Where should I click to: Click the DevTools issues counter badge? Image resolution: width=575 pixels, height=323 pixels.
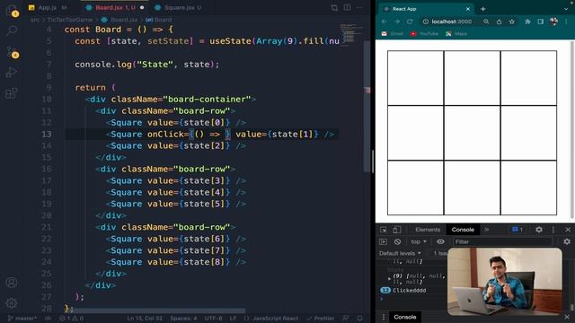coord(517,230)
